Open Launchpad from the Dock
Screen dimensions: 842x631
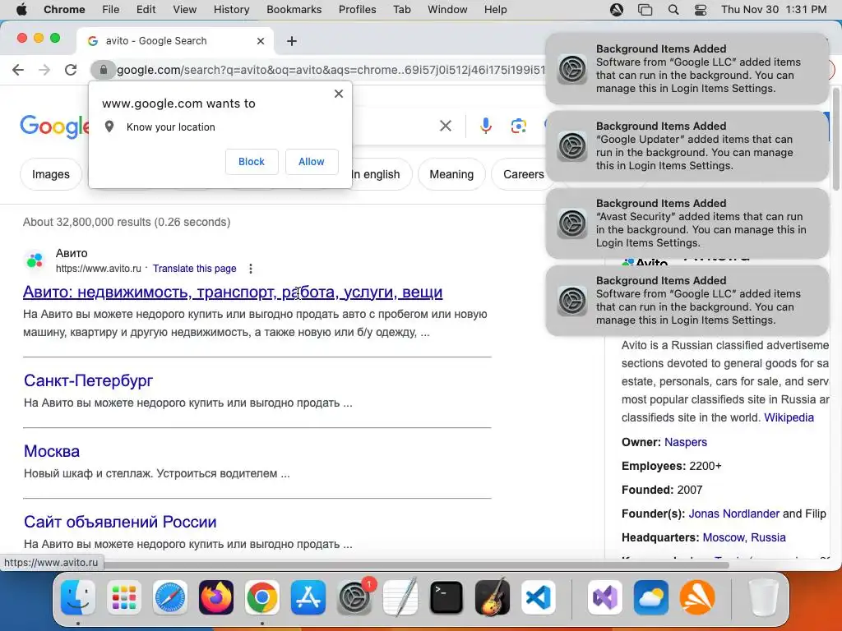[124, 596]
